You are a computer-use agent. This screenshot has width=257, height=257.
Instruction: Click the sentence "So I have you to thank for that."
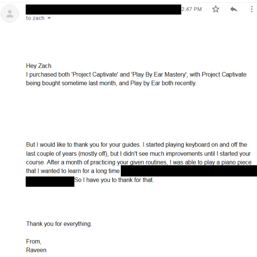(114, 180)
